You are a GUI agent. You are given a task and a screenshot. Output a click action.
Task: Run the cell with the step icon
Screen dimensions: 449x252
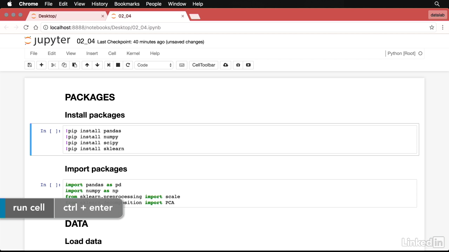coord(109,65)
